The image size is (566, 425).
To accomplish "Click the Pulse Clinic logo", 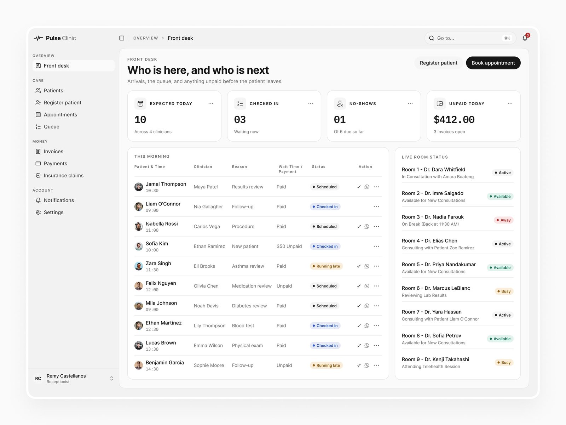I will point(55,38).
